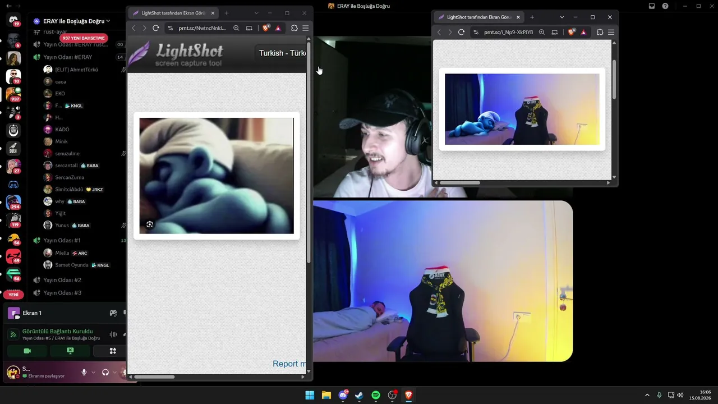The height and width of the screenshot is (404, 718).
Task: Open new tab in right browser window
Action: pos(532,17)
